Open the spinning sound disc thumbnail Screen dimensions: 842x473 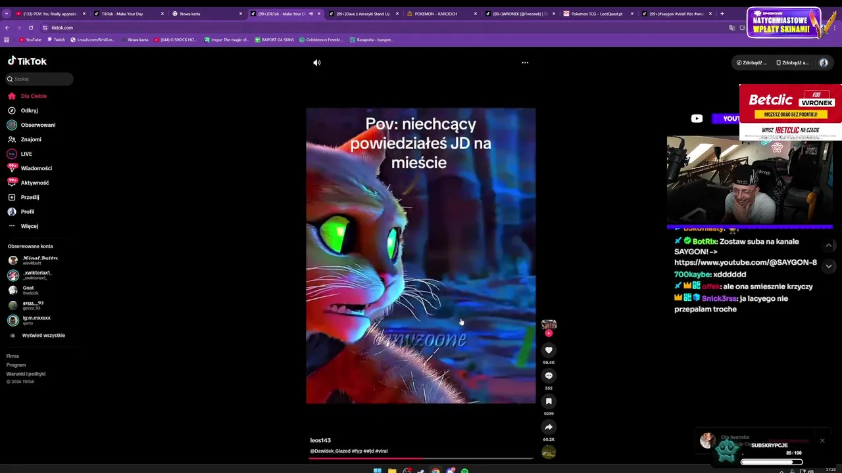click(549, 452)
